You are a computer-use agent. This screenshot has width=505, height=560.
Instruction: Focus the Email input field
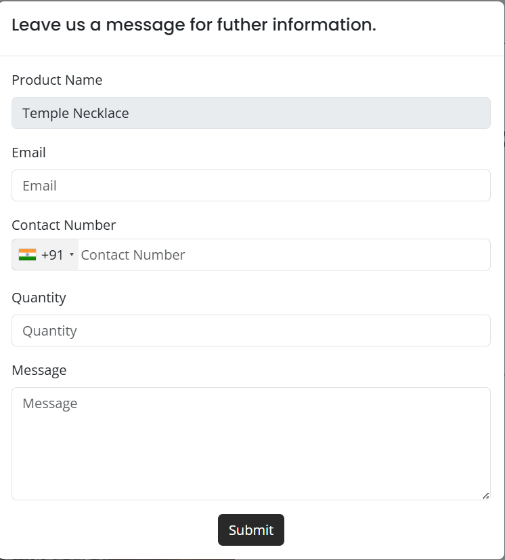coord(250,186)
